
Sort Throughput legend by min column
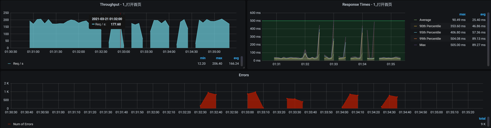[203, 58]
